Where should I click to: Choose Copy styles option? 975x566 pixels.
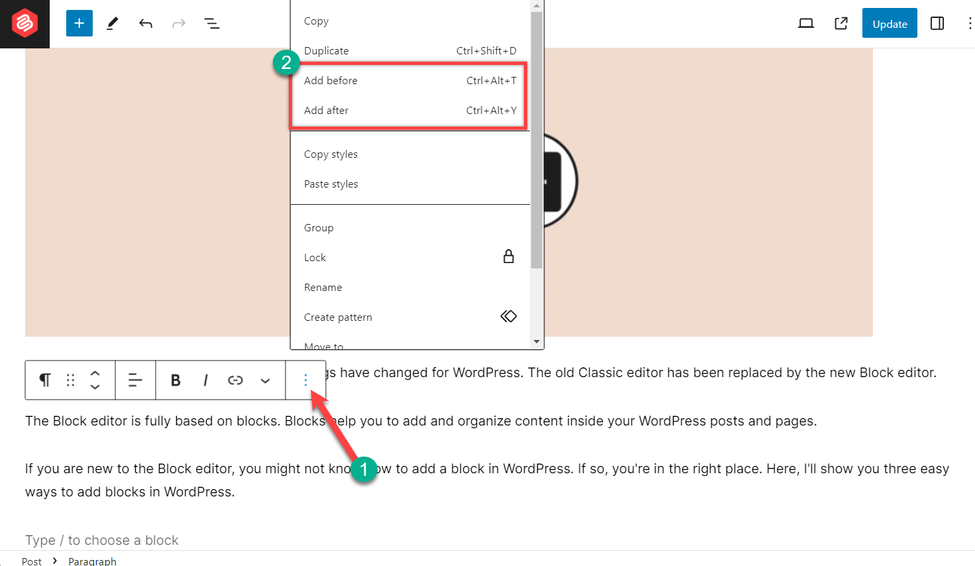tap(410, 154)
